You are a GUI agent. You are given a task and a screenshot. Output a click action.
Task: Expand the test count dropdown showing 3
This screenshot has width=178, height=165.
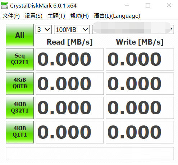(x=44, y=29)
